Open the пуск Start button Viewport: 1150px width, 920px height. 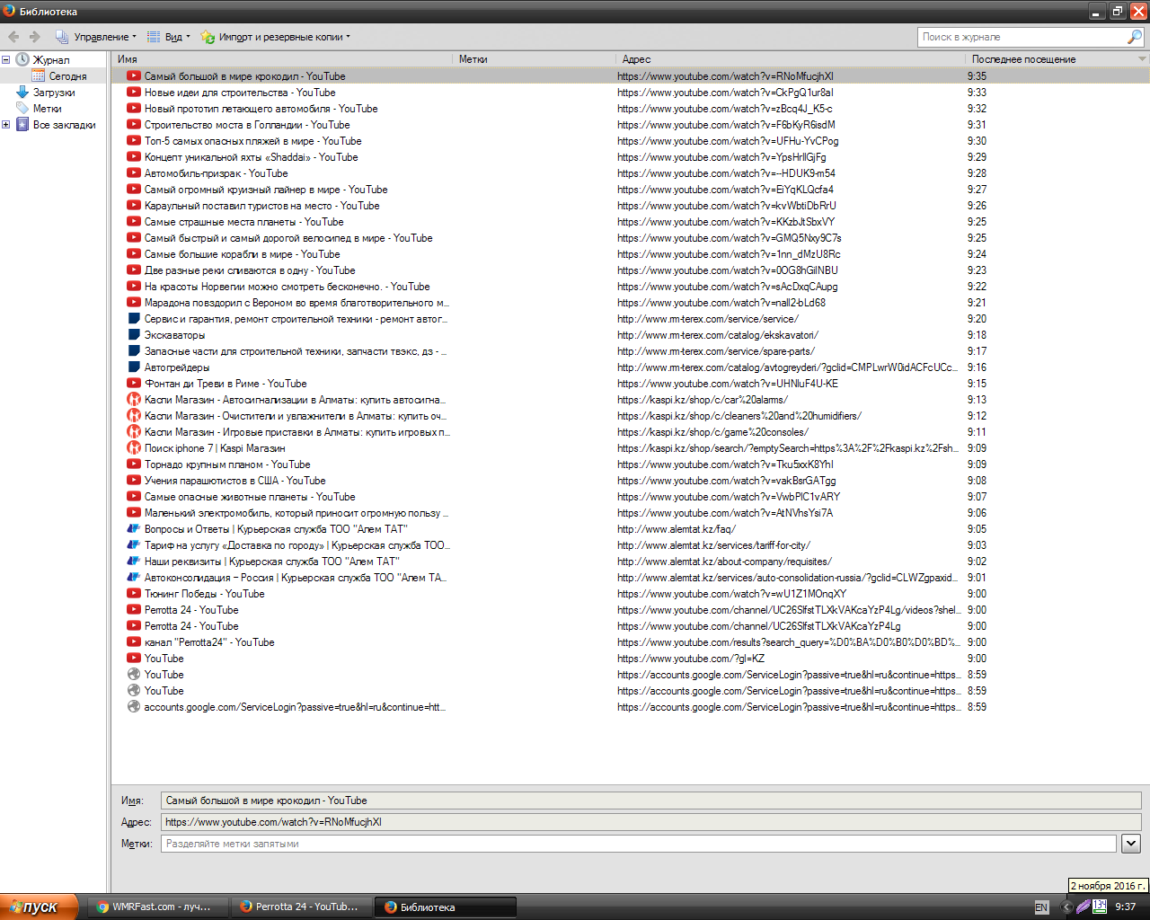click(40, 907)
